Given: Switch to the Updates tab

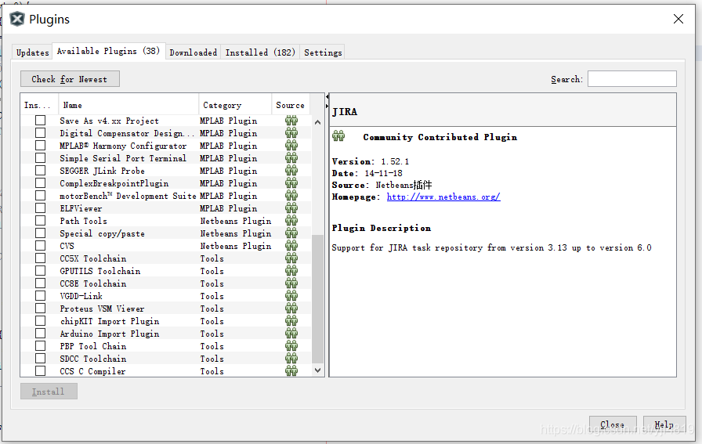Looking at the screenshot, I should [x=33, y=52].
